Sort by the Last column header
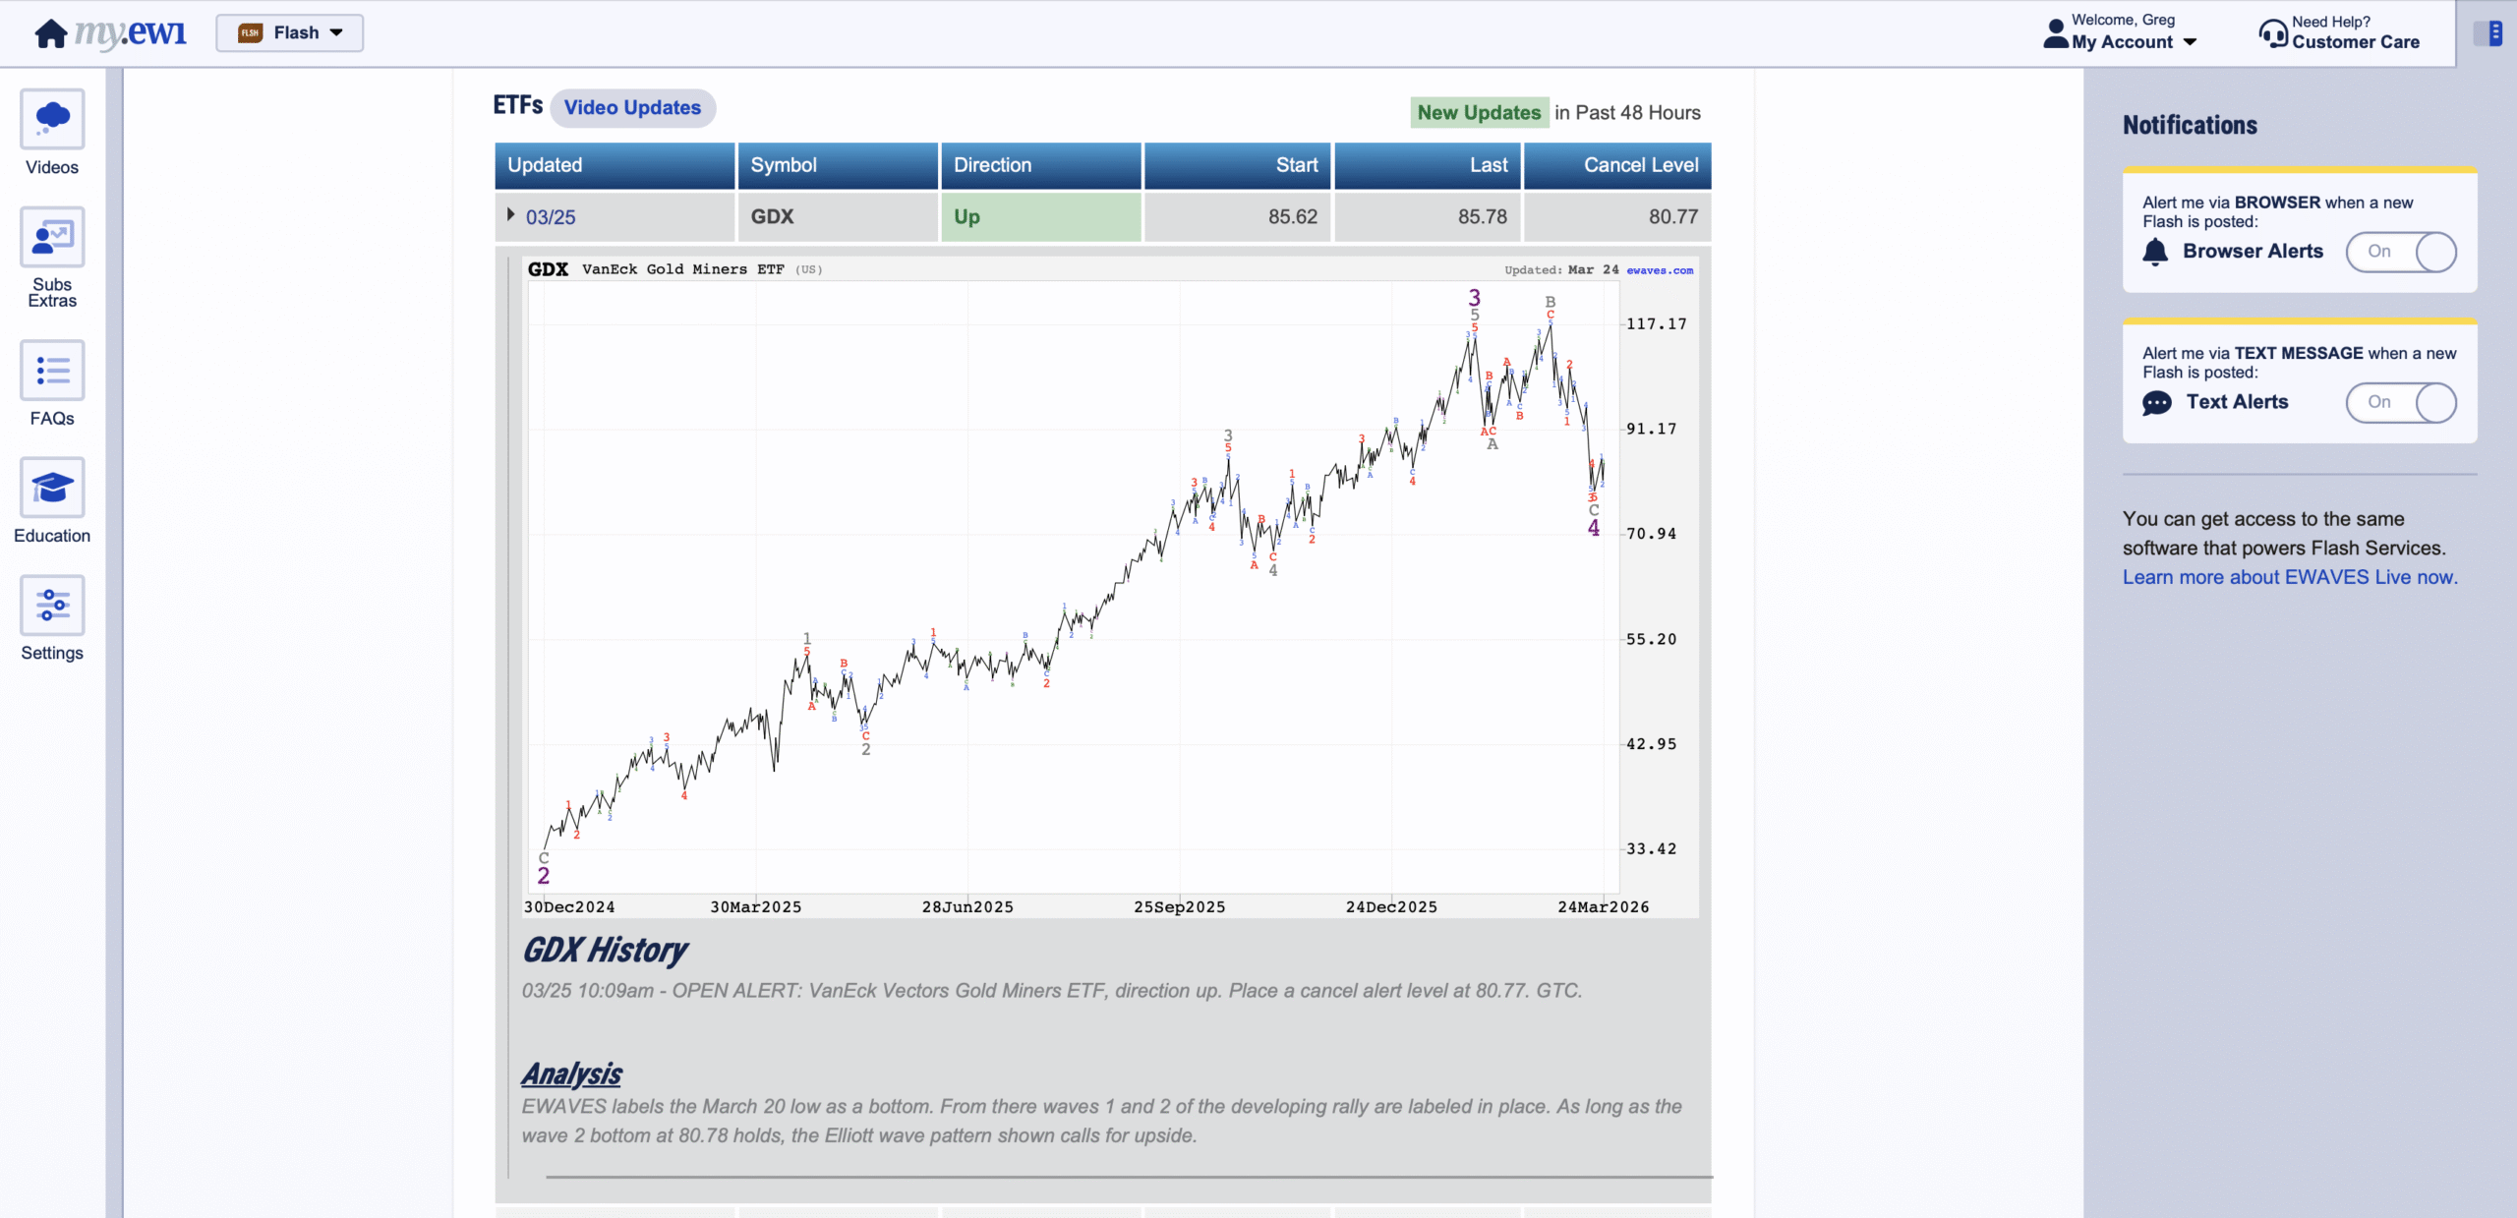The height and width of the screenshot is (1218, 2517). pyautogui.click(x=1428, y=165)
